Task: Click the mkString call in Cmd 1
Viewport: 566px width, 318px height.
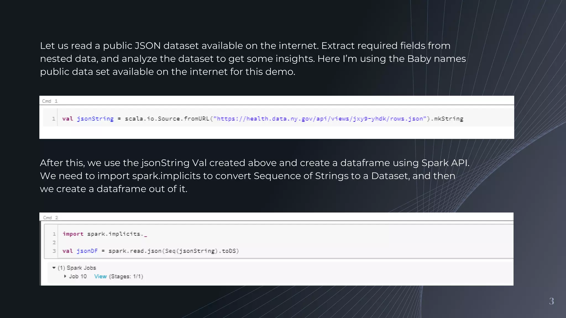Action: 448,119
